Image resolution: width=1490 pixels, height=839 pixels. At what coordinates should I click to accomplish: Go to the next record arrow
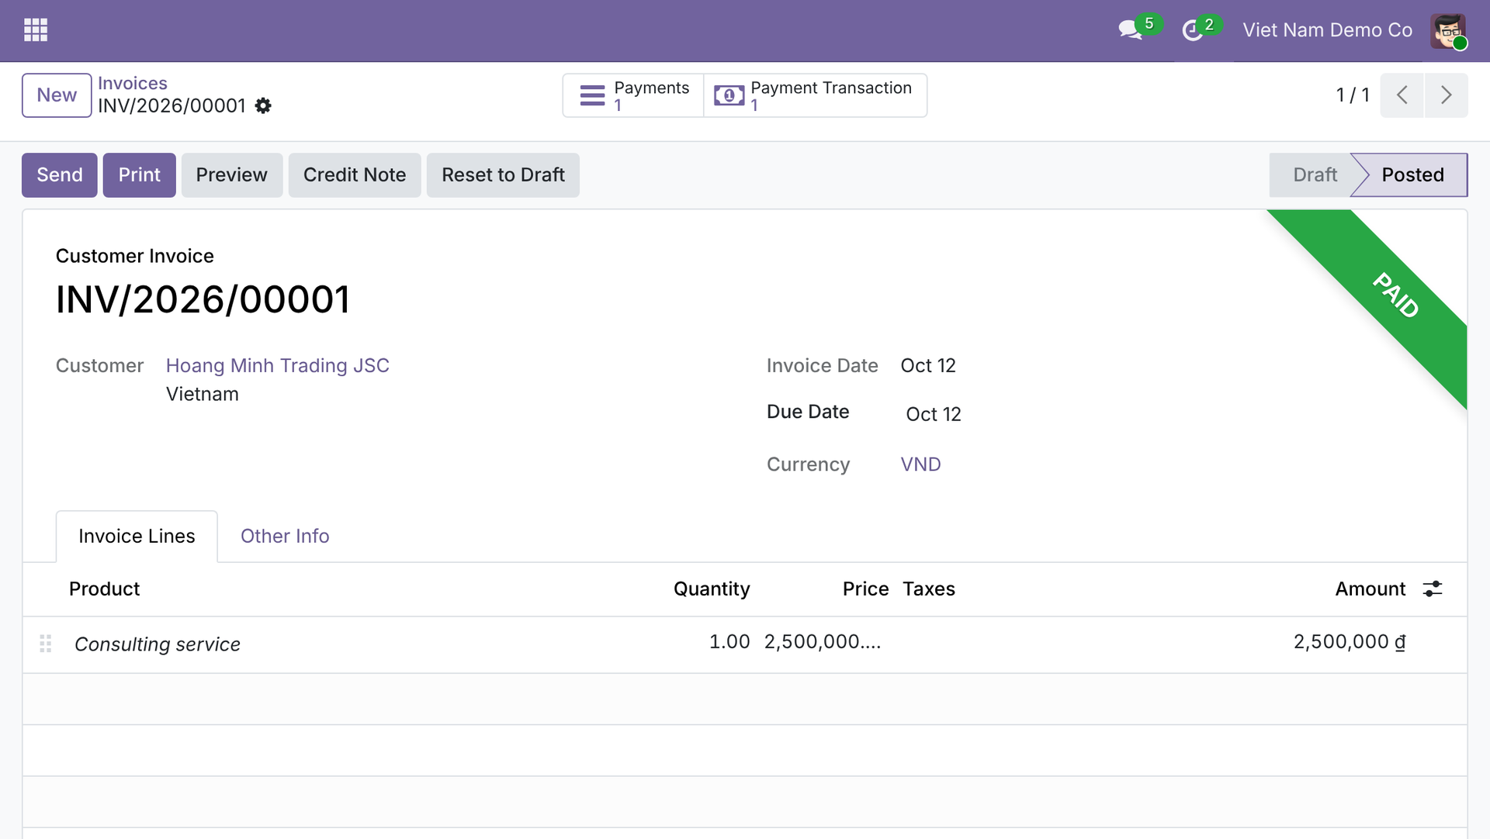(1446, 95)
